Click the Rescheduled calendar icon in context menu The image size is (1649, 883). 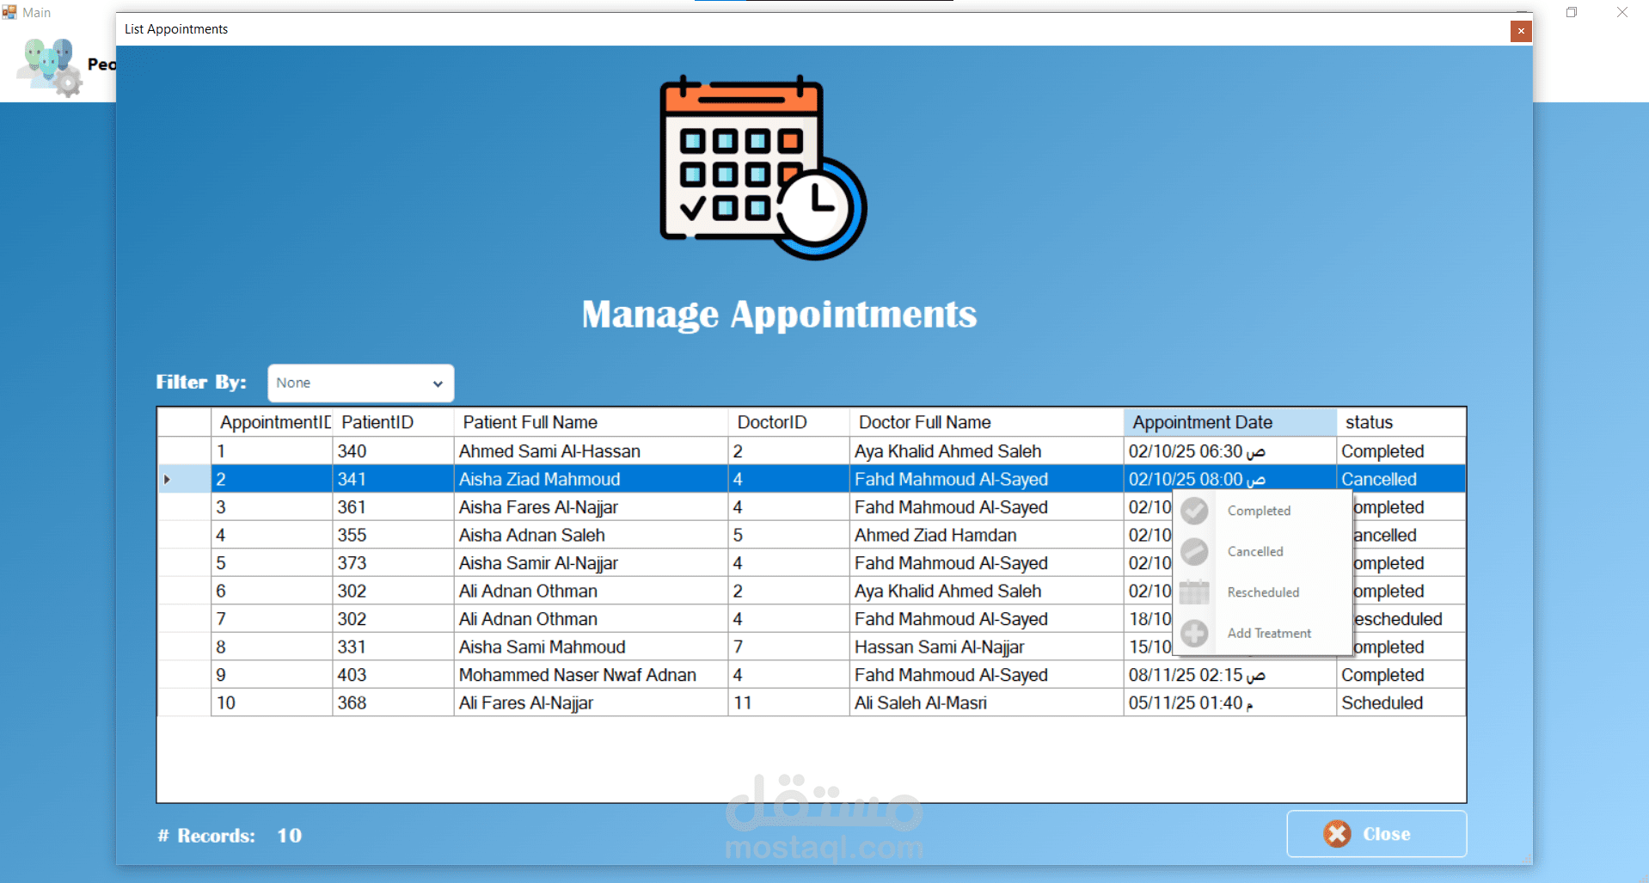pyautogui.click(x=1194, y=592)
